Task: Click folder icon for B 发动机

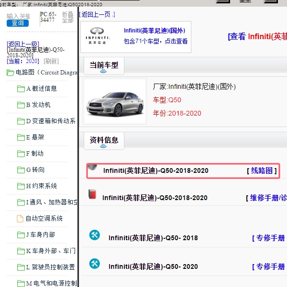Action: click(21, 105)
